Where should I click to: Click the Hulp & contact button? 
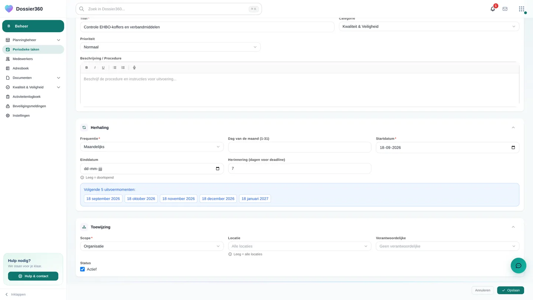(x=33, y=276)
